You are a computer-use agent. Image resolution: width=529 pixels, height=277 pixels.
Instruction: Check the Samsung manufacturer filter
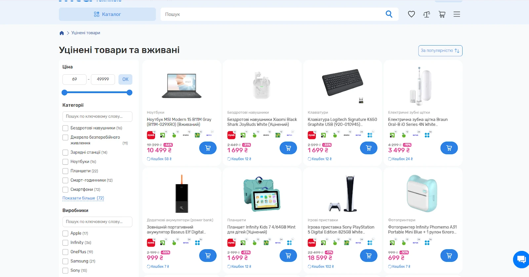point(65,261)
